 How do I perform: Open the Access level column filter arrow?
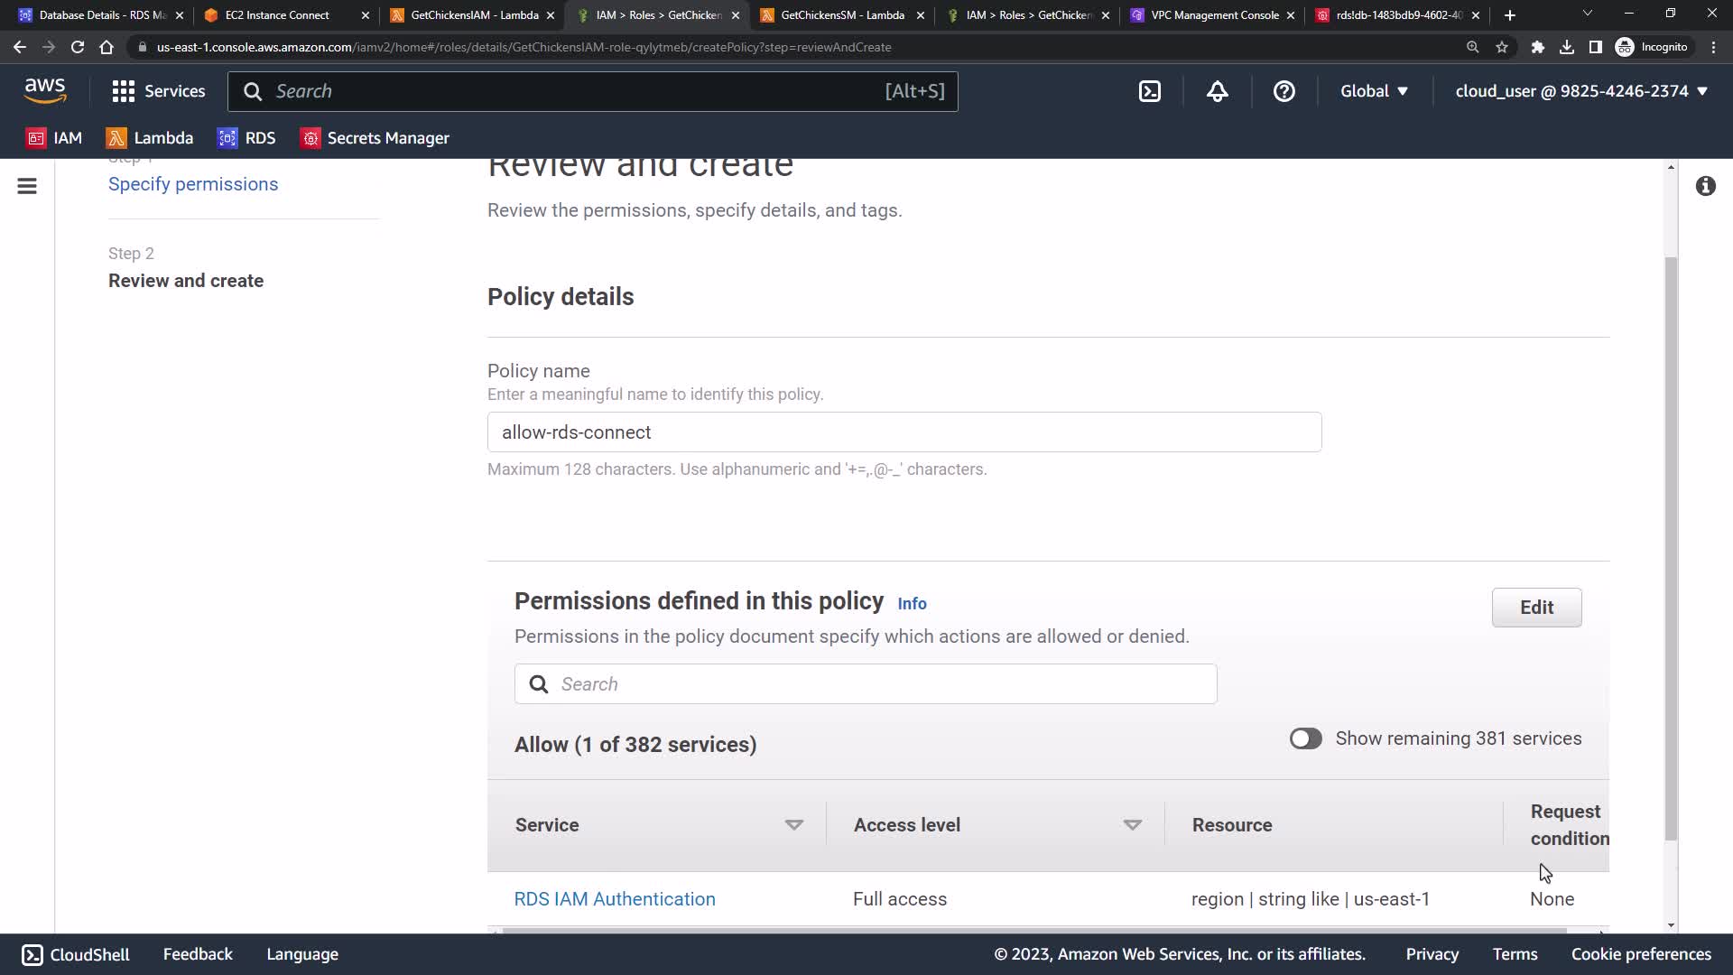(1132, 825)
